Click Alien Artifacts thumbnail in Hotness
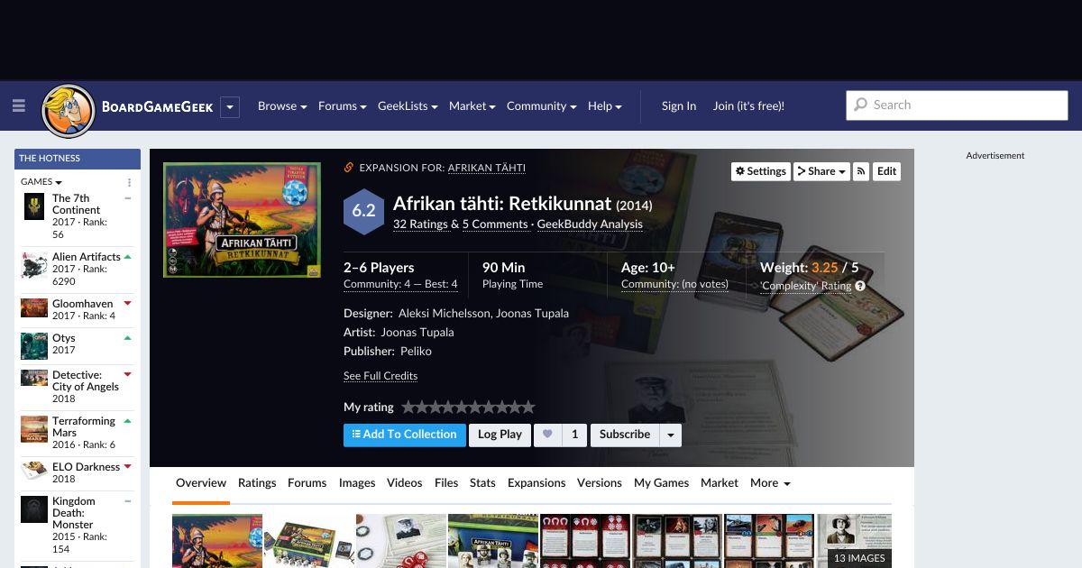This screenshot has width=1082, height=568. click(34, 265)
